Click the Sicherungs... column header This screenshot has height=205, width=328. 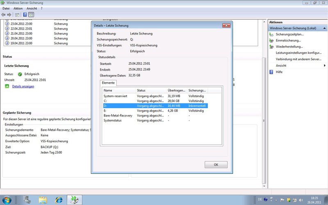(197, 90)
